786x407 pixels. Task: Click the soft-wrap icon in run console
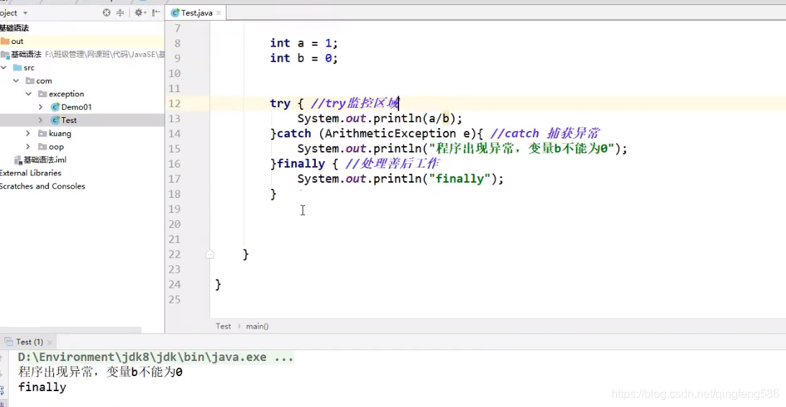pyautogui.click(x=1, y=390)
